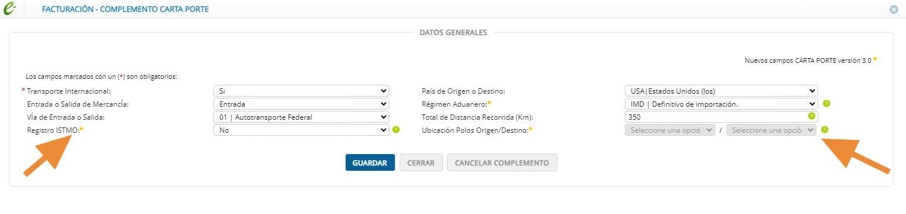
Task: Open help icon next to Registro ISTMO dropdown
Action: [x=396, y=130]
